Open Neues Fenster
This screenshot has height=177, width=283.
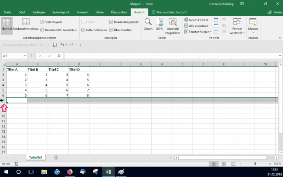(198, 19)
